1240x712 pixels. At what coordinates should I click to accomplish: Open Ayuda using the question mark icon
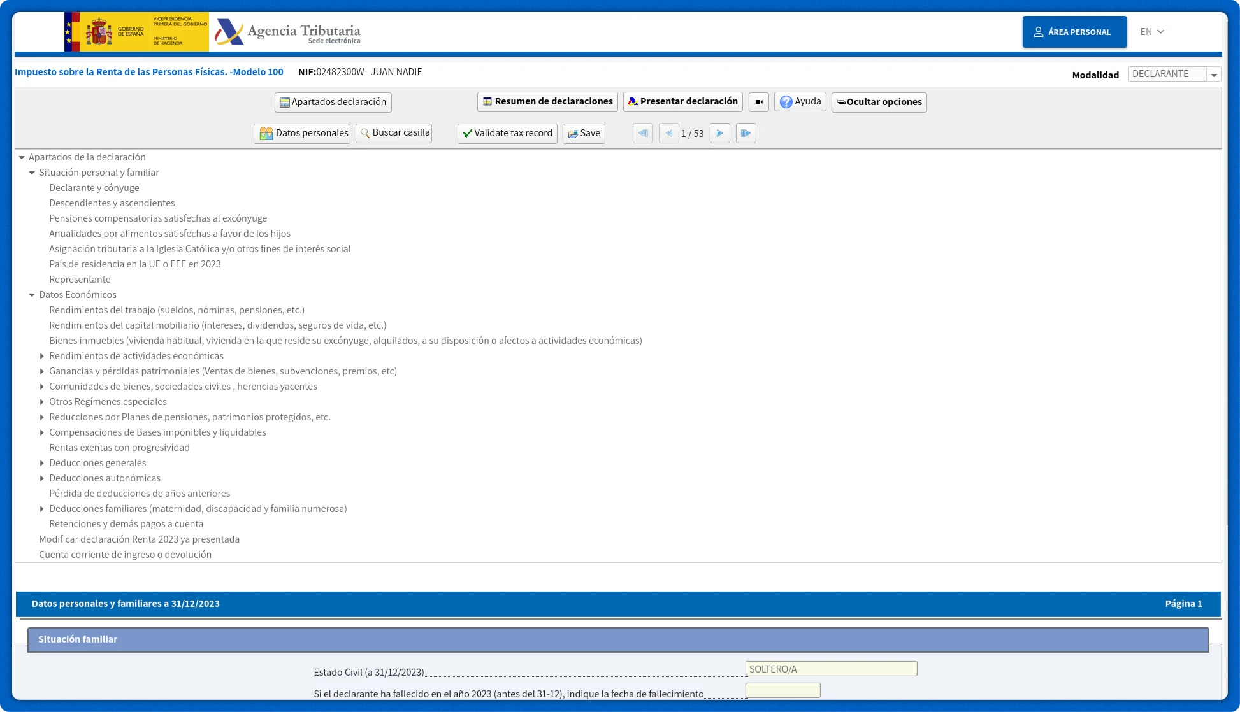tap(786, 101)
